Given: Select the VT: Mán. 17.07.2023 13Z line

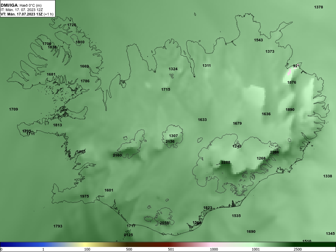Looking at the screenshot, I should point(22,14).
